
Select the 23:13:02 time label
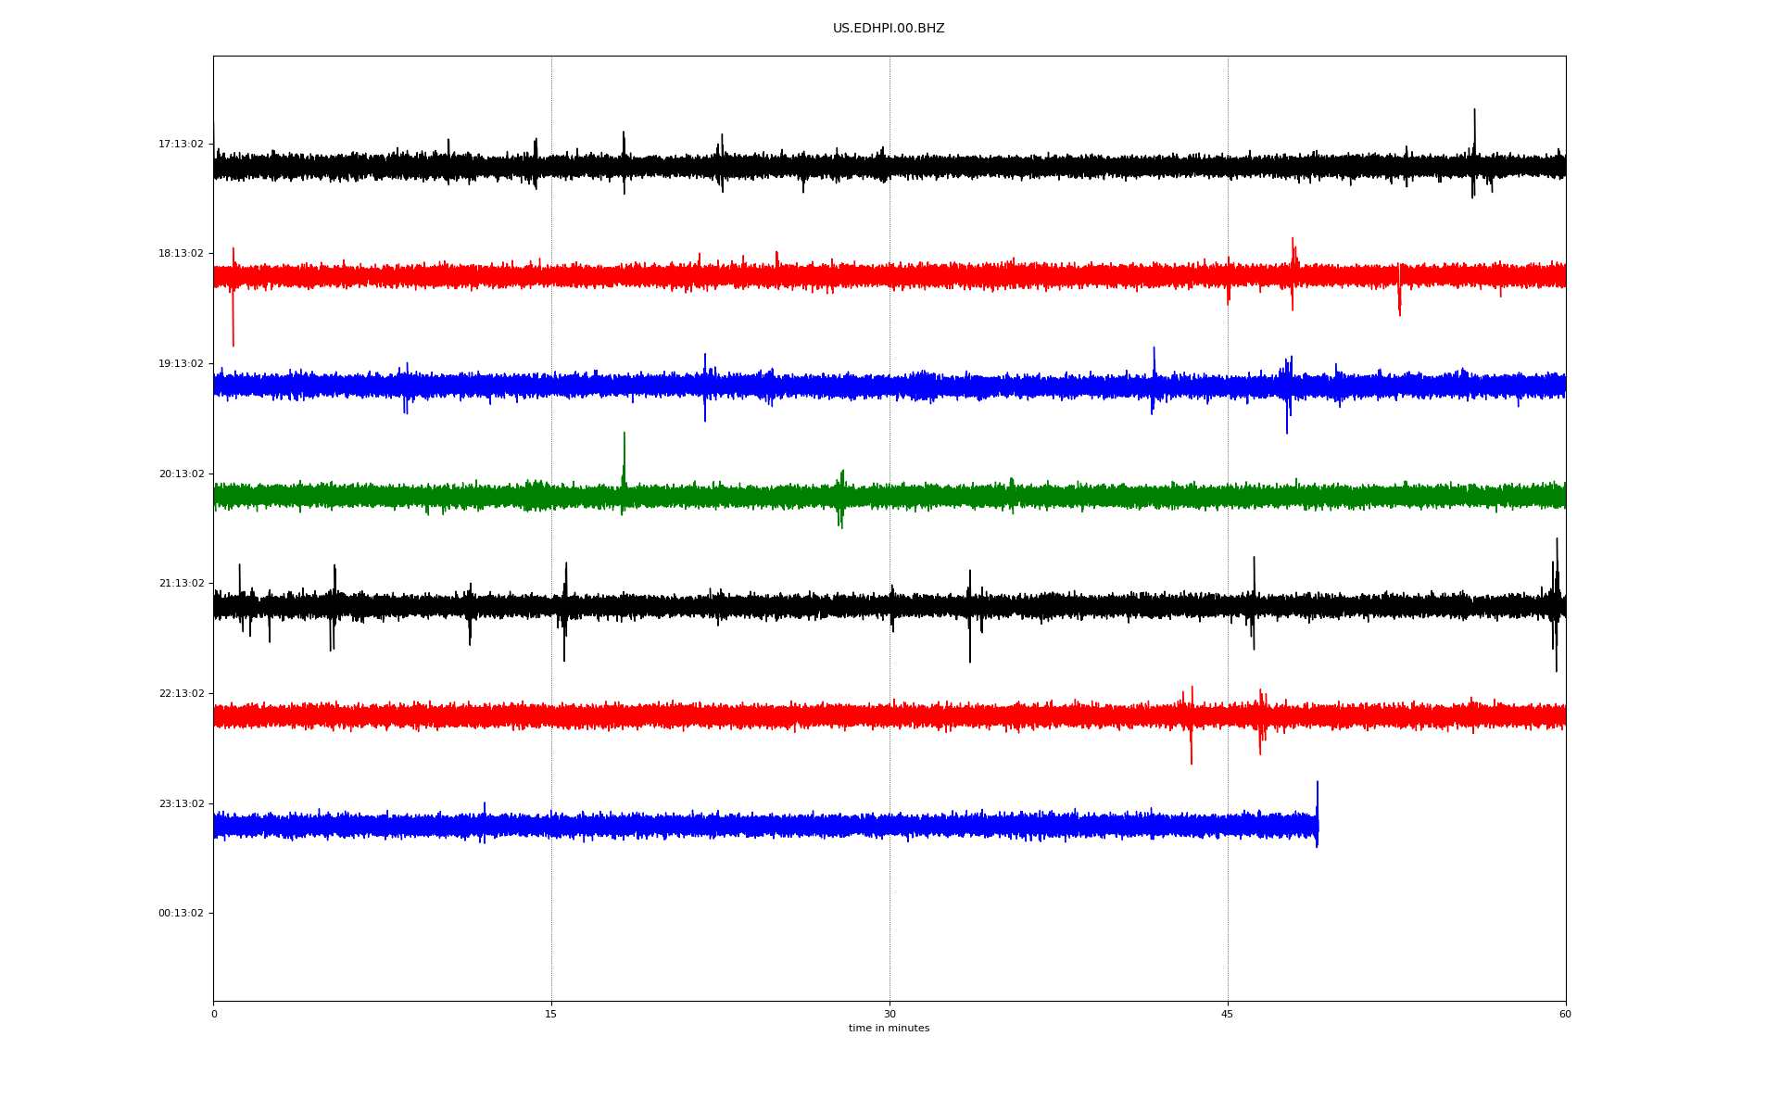click(181, 803)
